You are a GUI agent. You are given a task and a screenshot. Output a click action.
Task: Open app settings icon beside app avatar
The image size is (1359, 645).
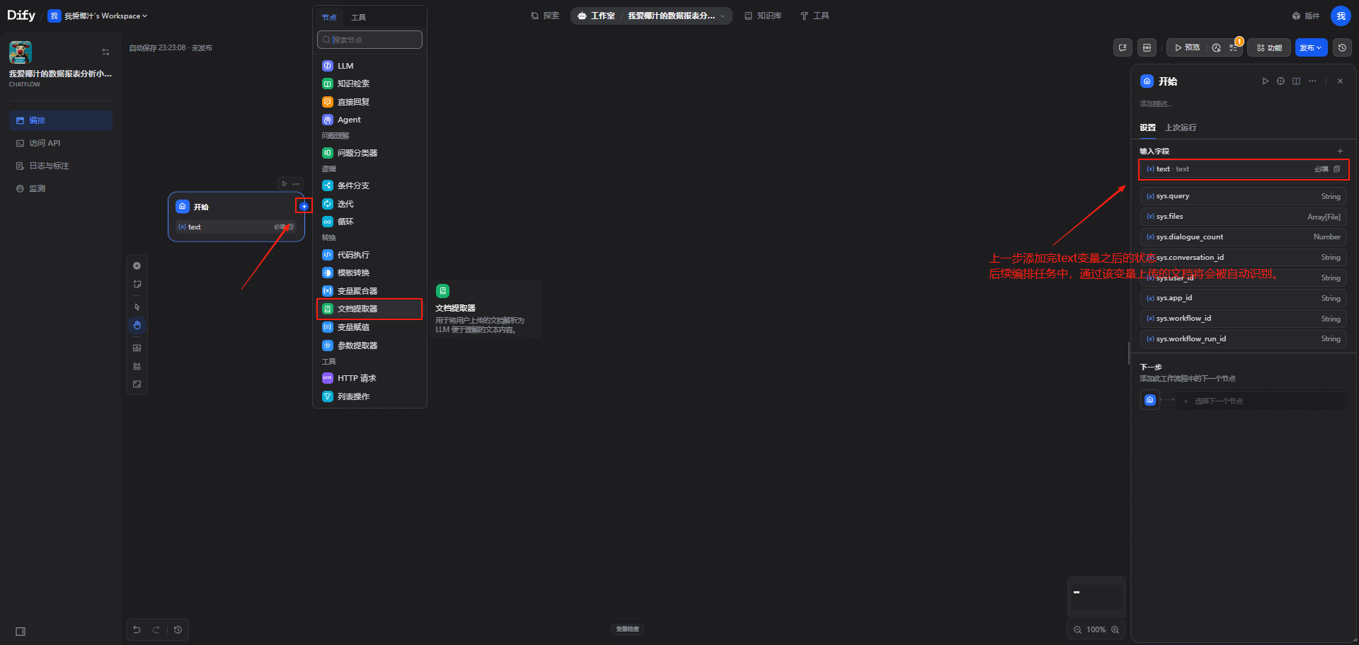click(x=105, y=52)
